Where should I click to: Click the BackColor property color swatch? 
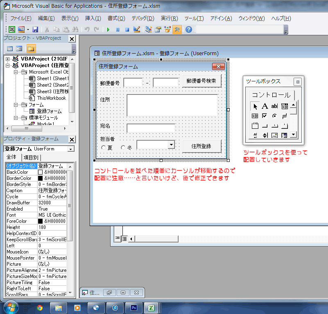coord(41,172)
